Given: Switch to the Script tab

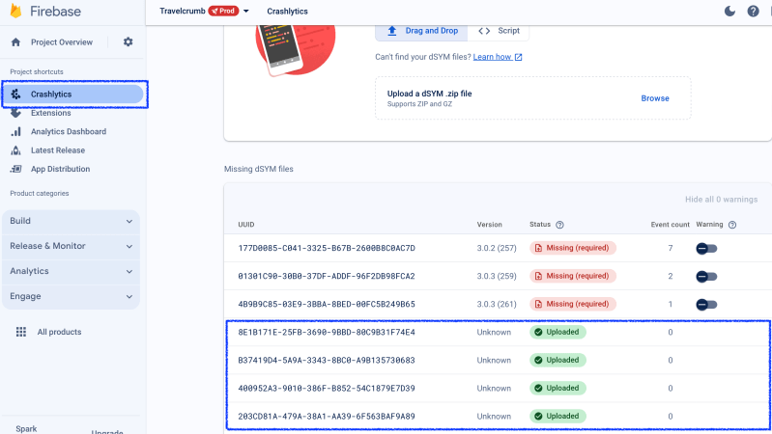Looking at the screenshot, I should coord(499,31).
